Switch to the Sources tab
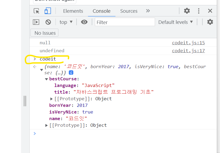The image size is (220, 153). point(129,11)
